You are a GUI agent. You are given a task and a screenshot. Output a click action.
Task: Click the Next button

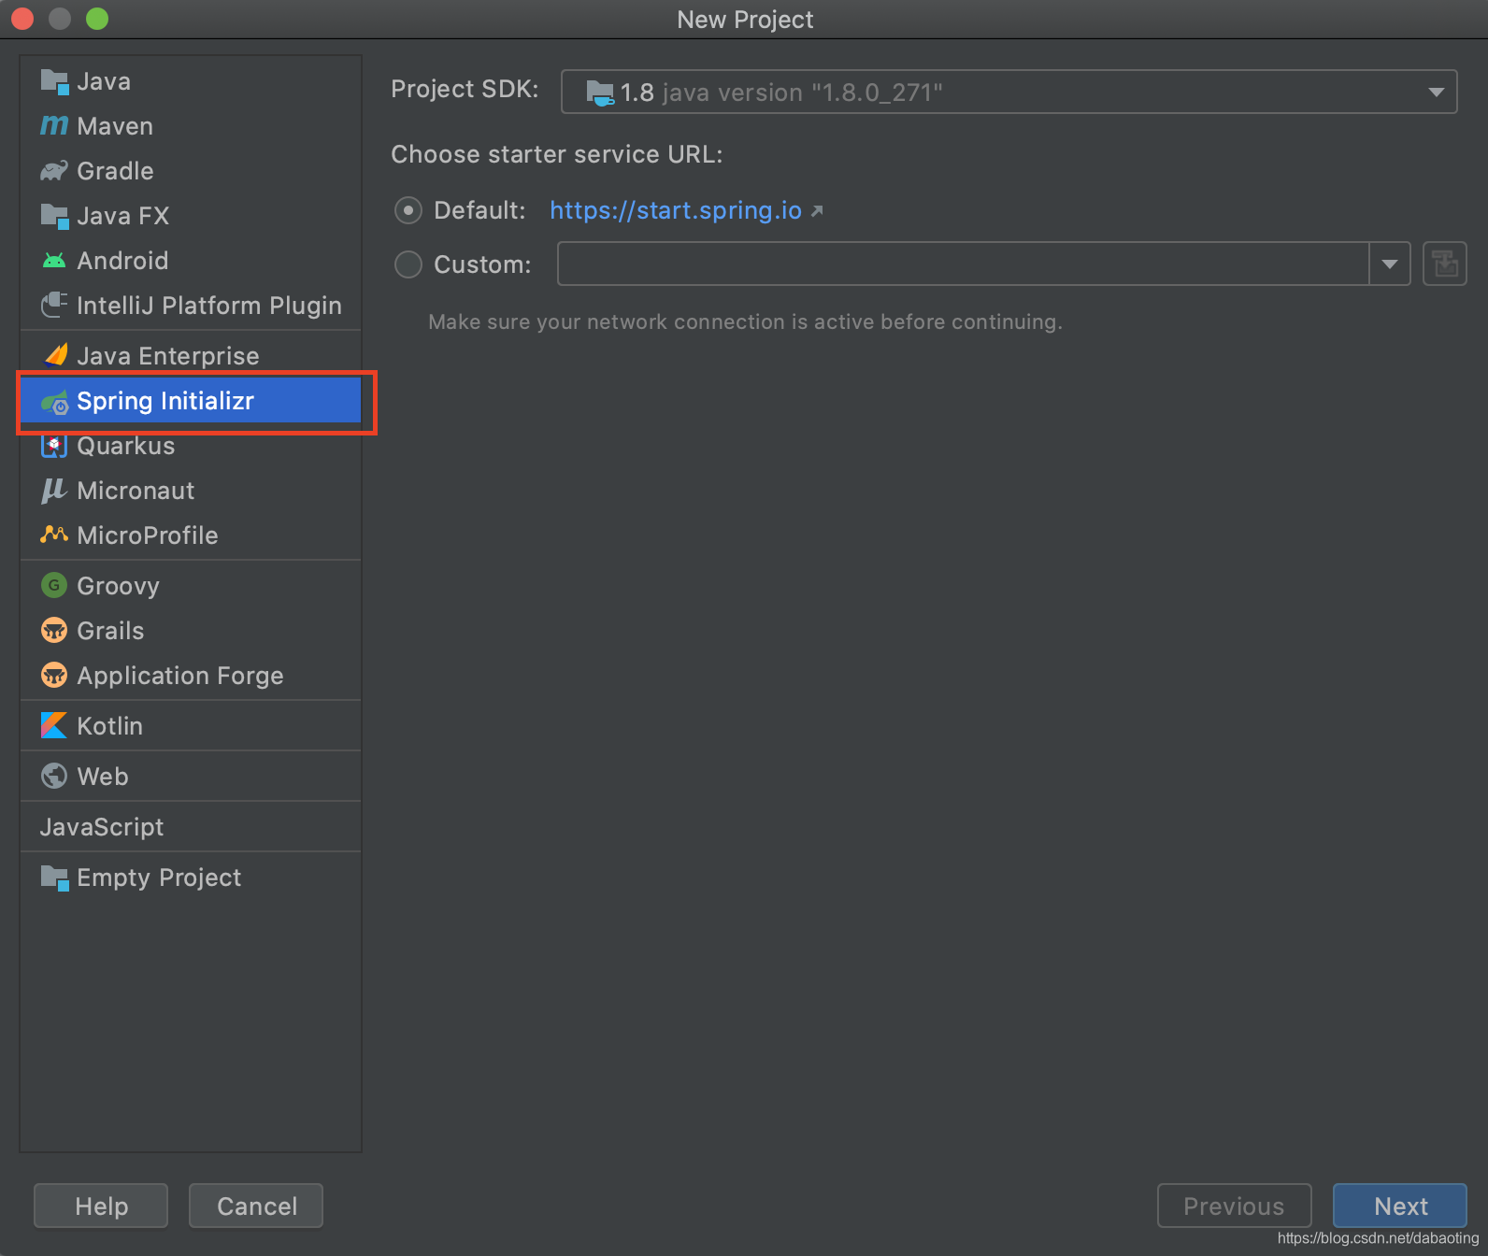pos(1399,1206)
